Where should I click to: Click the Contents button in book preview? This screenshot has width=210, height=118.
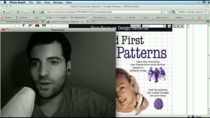[x=136, y=26]
